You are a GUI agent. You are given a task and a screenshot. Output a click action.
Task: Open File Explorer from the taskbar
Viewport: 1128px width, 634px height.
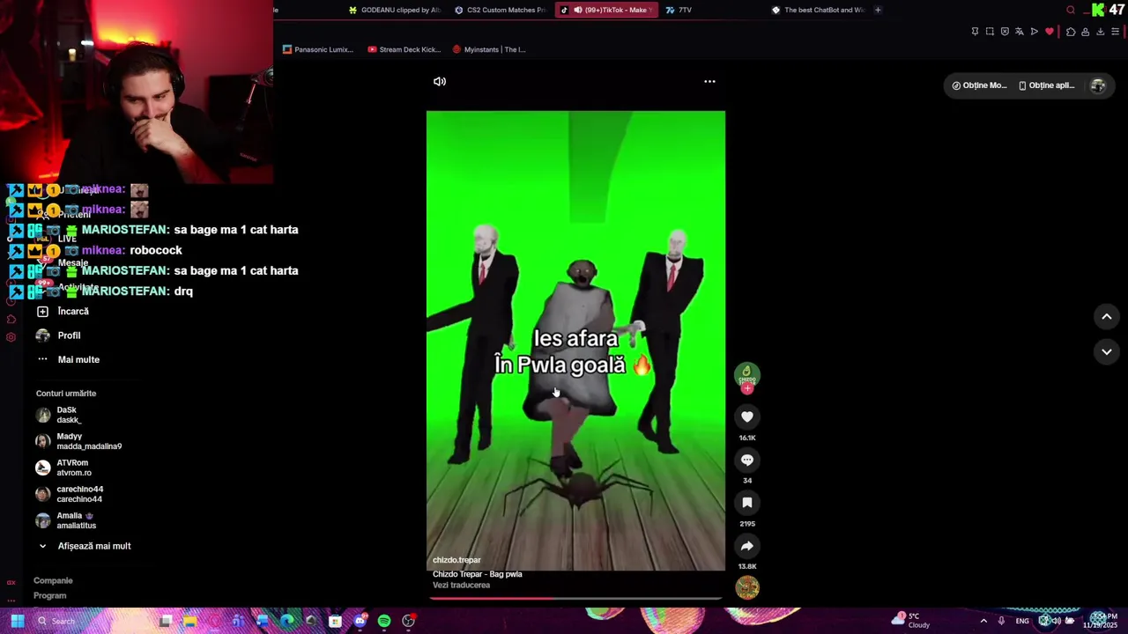[189, 621]
